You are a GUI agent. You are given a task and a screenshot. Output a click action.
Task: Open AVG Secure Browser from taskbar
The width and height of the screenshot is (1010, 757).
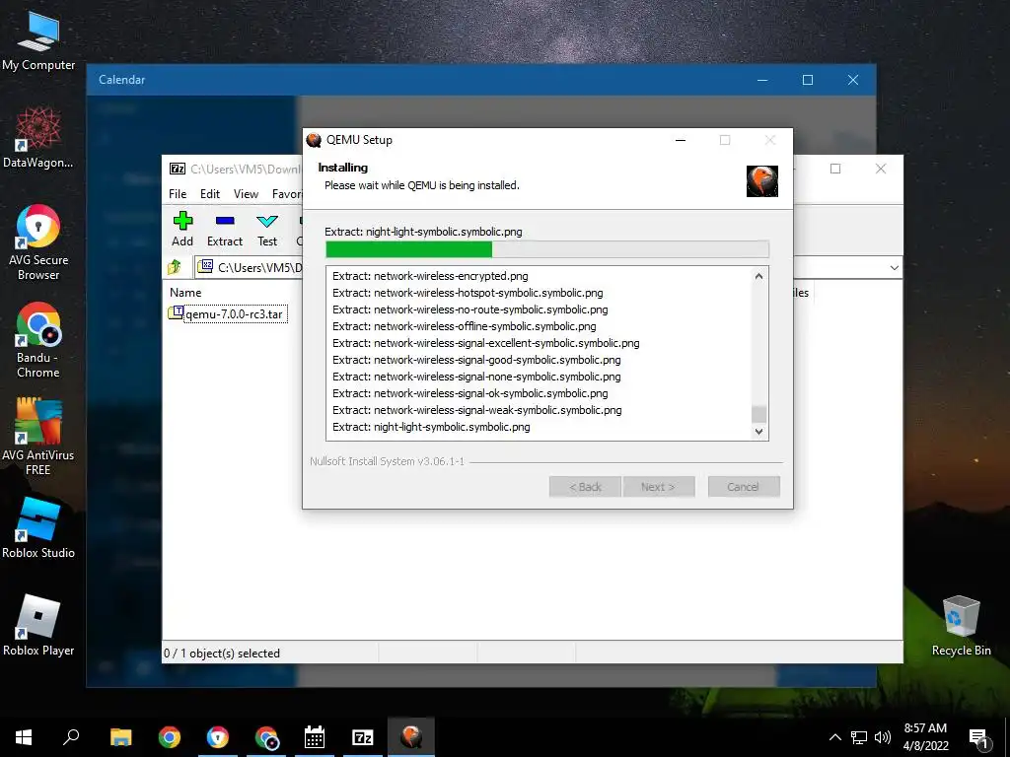click(x=218, y=736)
